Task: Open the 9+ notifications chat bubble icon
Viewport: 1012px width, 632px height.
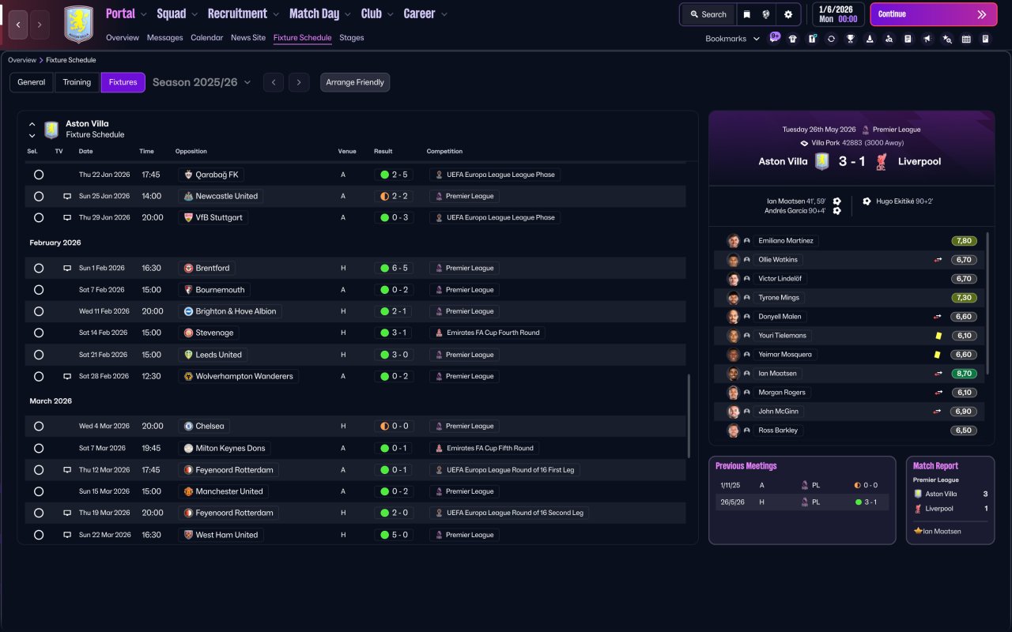Action: (x=774, y=37)
